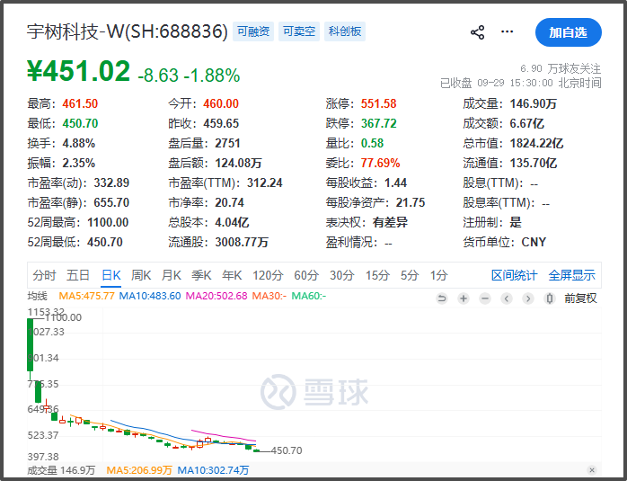
Task: Move chart left with left chevron
Action: coord(507,298)
